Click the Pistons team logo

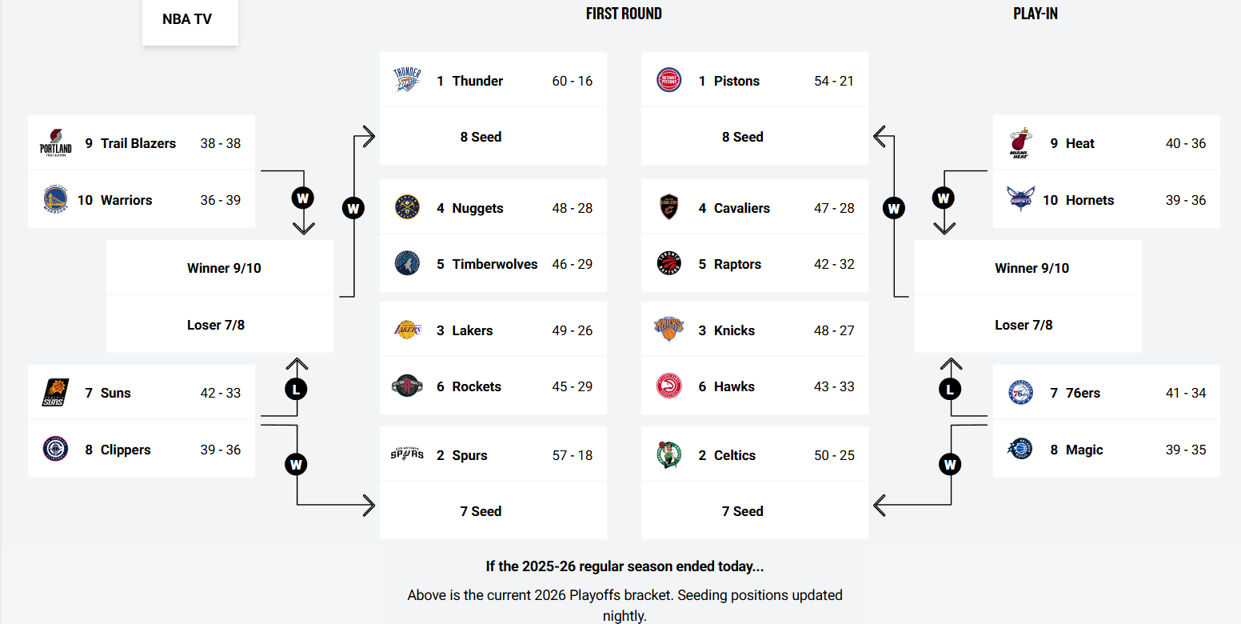(x=668, y=80)
